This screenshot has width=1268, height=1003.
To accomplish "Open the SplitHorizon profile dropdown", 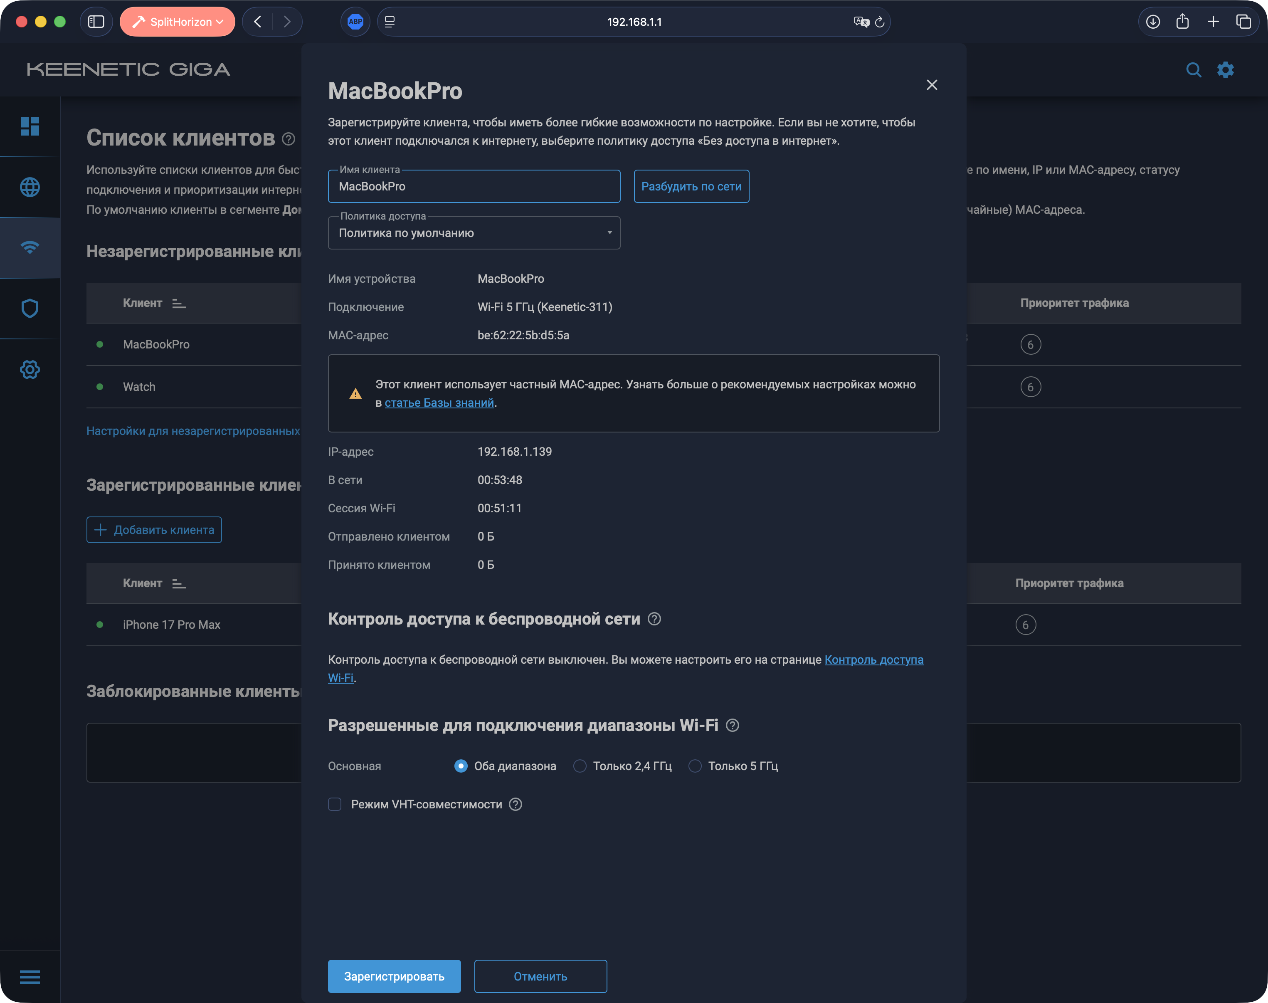I will tap(177, 22).
